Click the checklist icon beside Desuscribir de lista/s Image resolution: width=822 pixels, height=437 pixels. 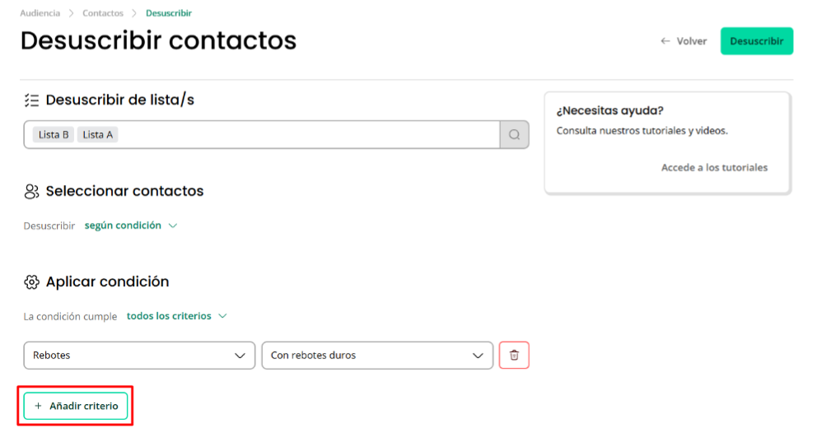point(31,100)
